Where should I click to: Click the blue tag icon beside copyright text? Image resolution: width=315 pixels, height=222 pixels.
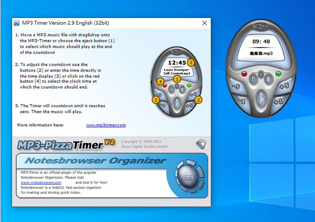click(x=201, y=144)
